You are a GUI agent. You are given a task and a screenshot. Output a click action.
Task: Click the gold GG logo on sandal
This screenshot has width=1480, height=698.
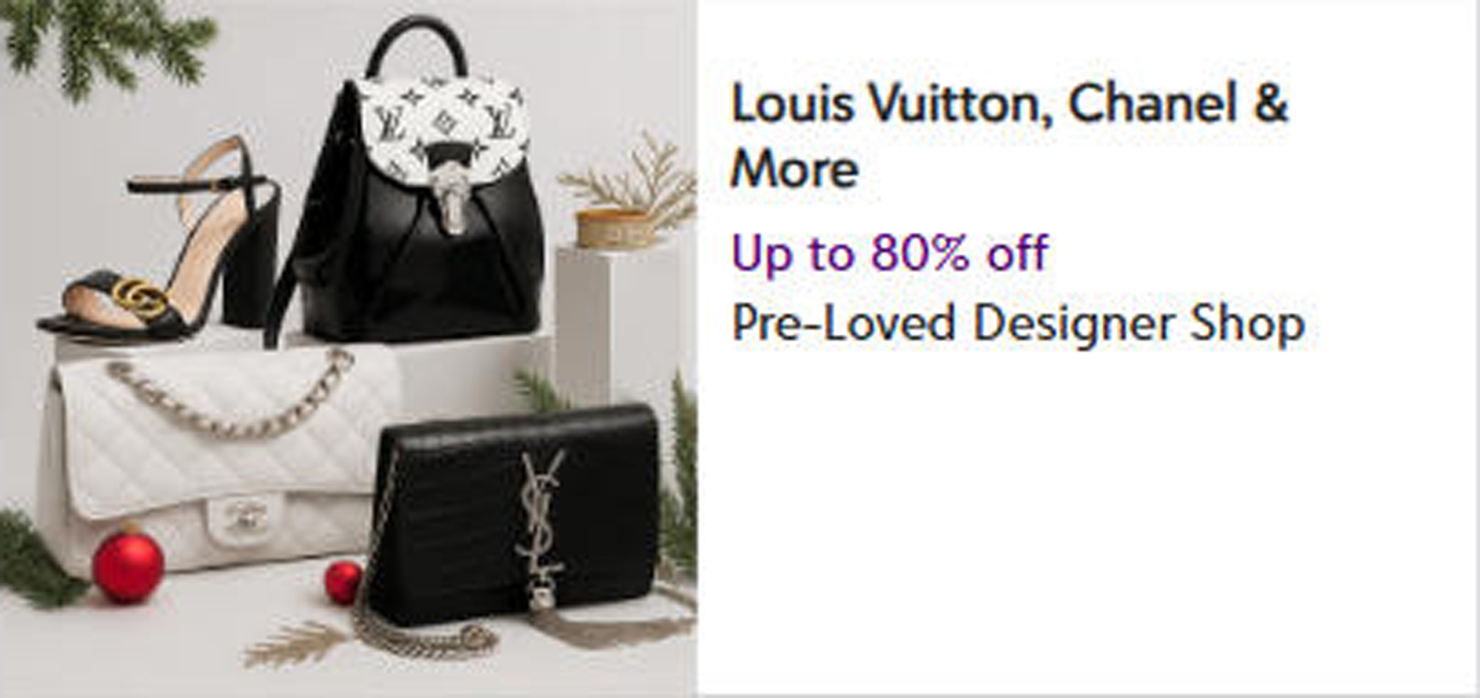coord(141,298)
